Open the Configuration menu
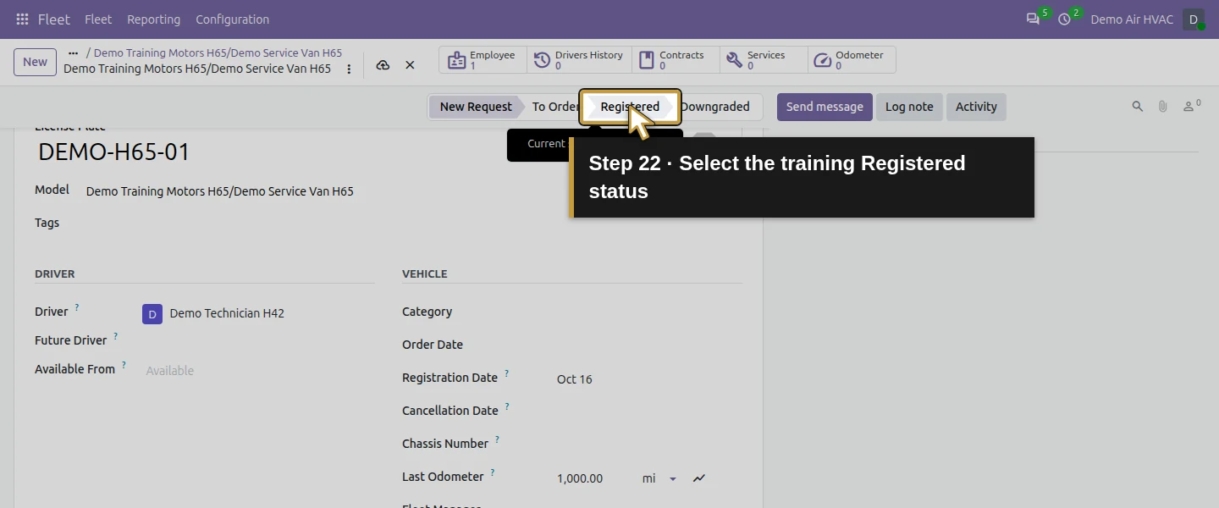Viewport: 1219px width, 508px height. (x=232, y=19)
